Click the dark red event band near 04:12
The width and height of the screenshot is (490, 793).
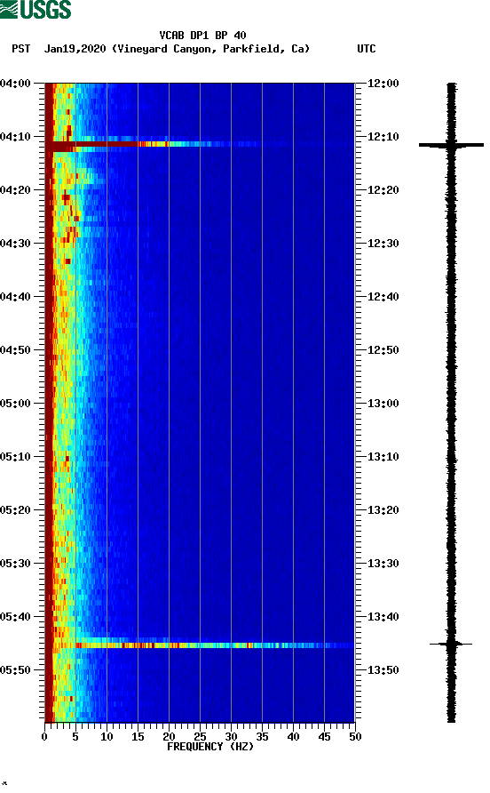91,146
